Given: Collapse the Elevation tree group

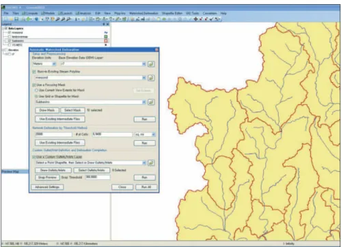Looking at the screenshot, I should point(3,50).
